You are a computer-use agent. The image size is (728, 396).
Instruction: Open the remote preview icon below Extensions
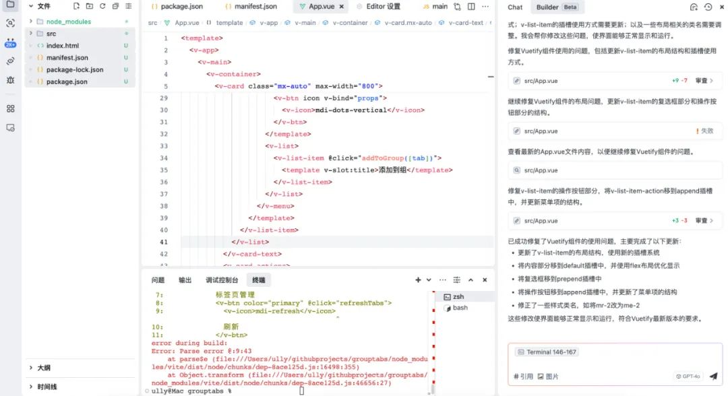(10, 127)
